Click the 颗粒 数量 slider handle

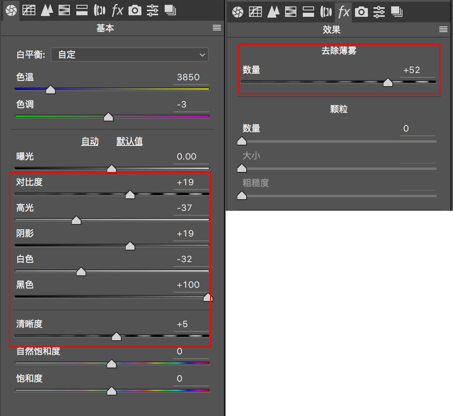pos(242,141)
